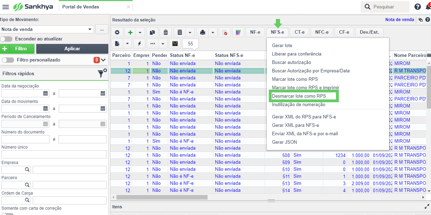Viewport: 431px width, 215px height.
Task: Click the Aplicar button
Action: tap(72, 49)
